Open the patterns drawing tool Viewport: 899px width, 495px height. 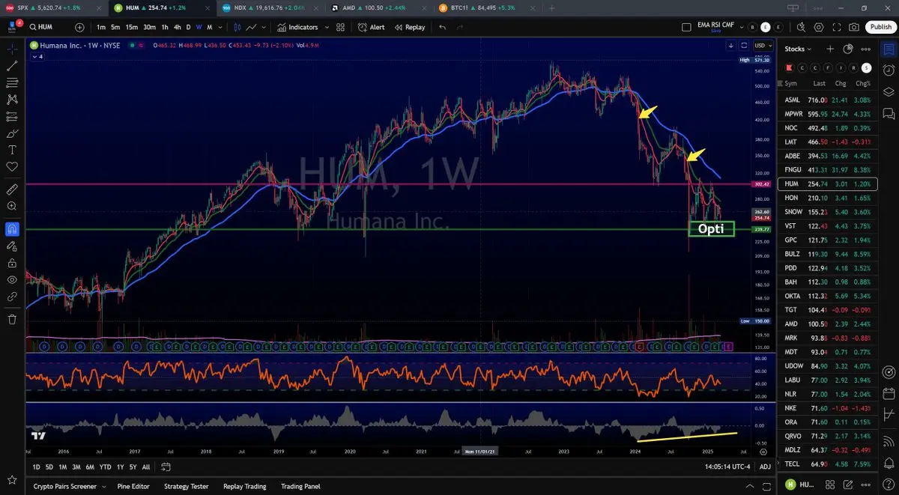pos(12,99)
